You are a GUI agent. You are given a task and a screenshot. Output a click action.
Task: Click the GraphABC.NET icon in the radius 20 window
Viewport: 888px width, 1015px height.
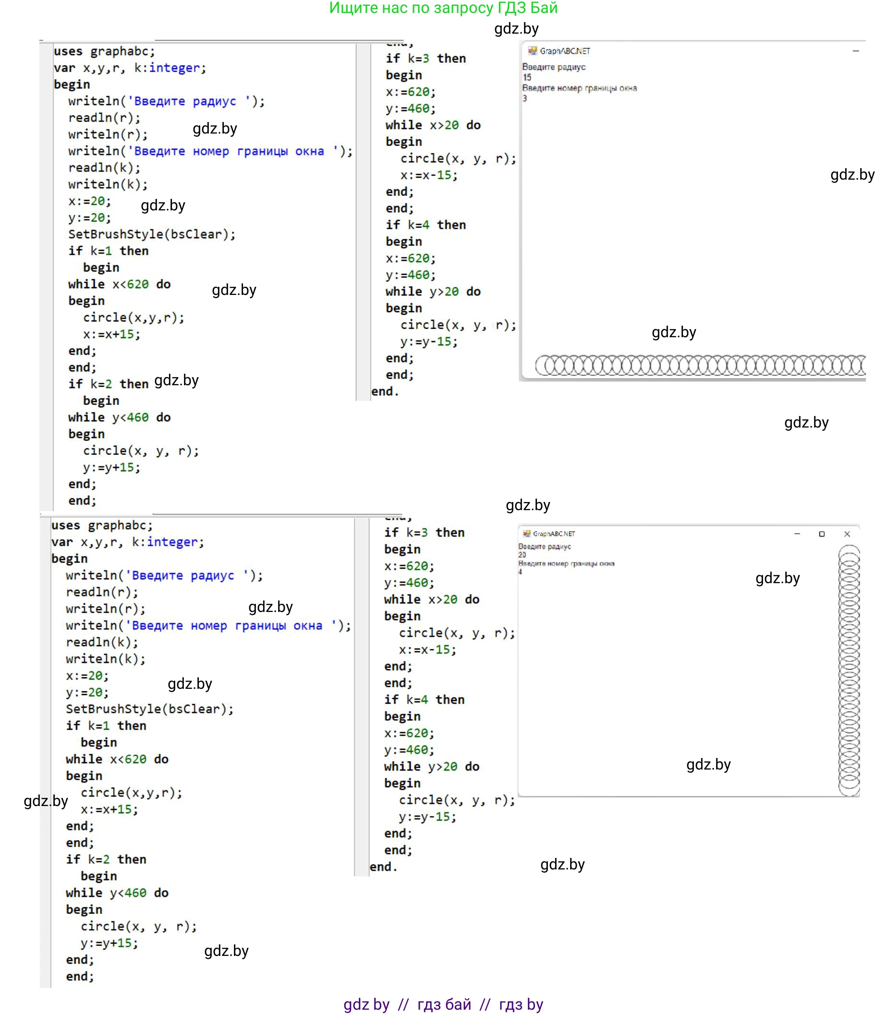click(x=527, y=534)
